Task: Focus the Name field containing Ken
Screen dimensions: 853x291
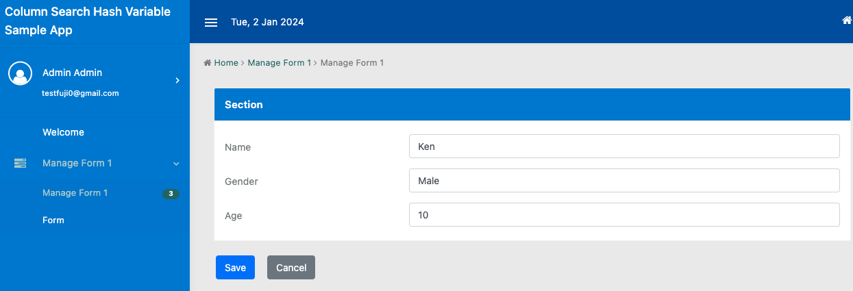Action: (x=623, y=147)
